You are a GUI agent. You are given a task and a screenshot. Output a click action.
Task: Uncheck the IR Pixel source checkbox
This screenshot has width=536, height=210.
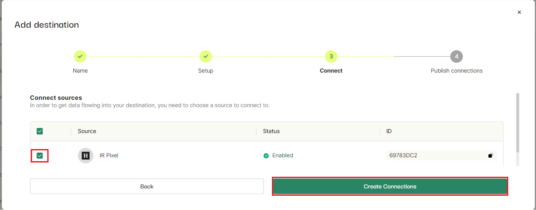coord(40,156)
